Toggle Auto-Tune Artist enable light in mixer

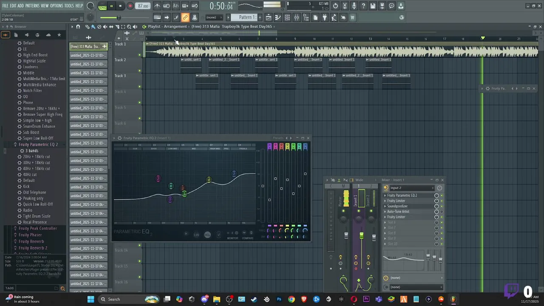(x=442, y=212)
